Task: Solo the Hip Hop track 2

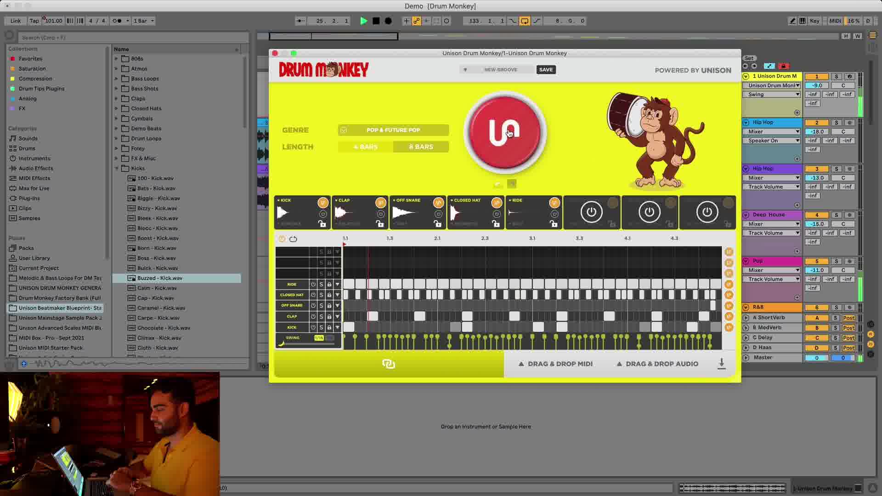Action: [836, 123]
